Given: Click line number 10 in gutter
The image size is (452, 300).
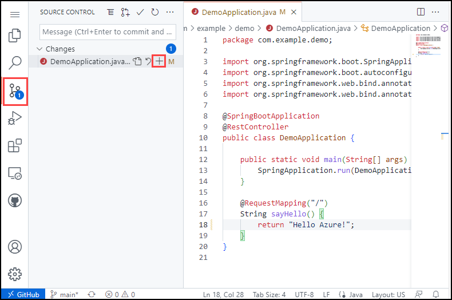Looking at the screenshot, I should click(x=203, y=138).
